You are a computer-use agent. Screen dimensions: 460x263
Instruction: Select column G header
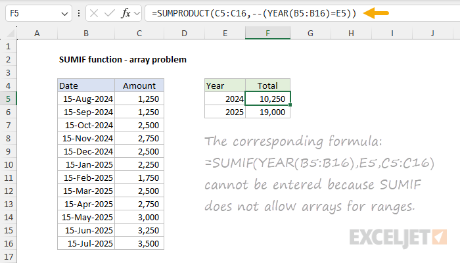(x=310, y=33)
